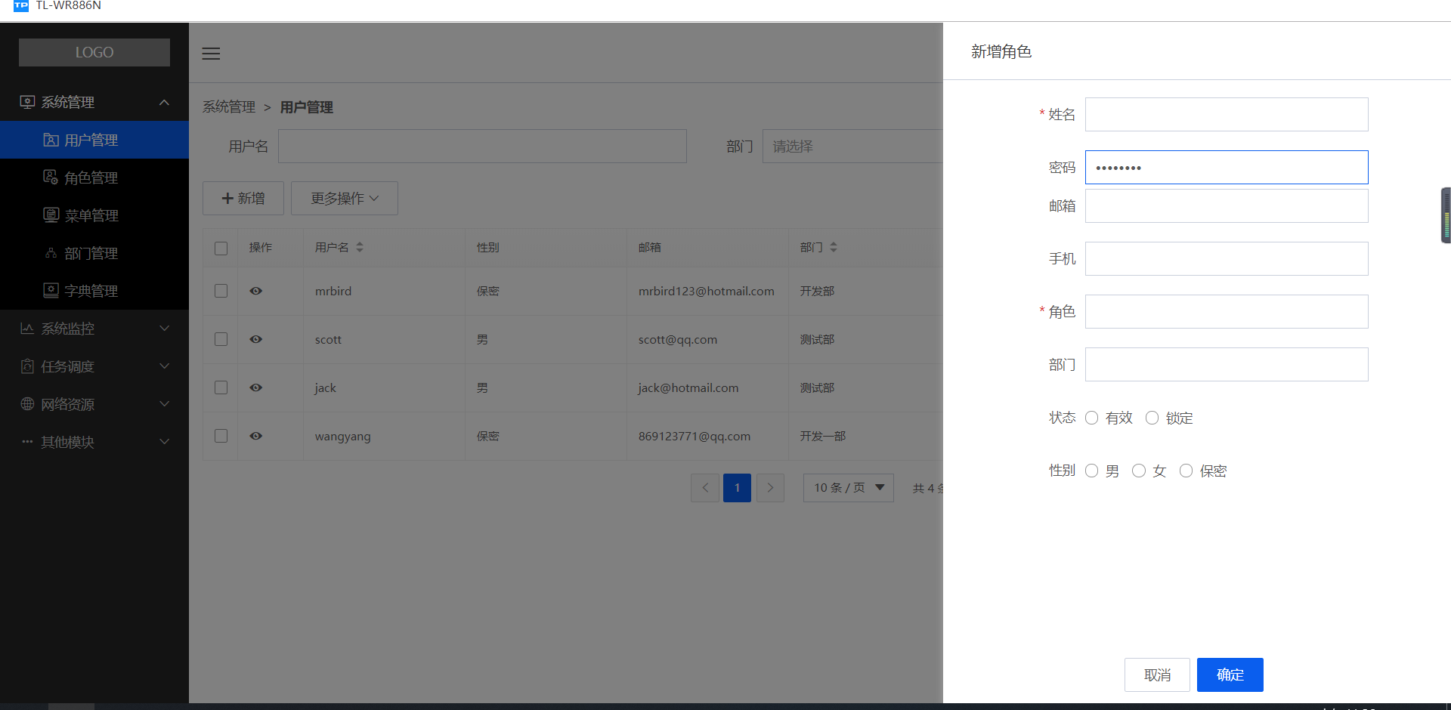Select the 部门管理 icon
This screenshot has height=710, width=1451.
click(x=50, y=253)
